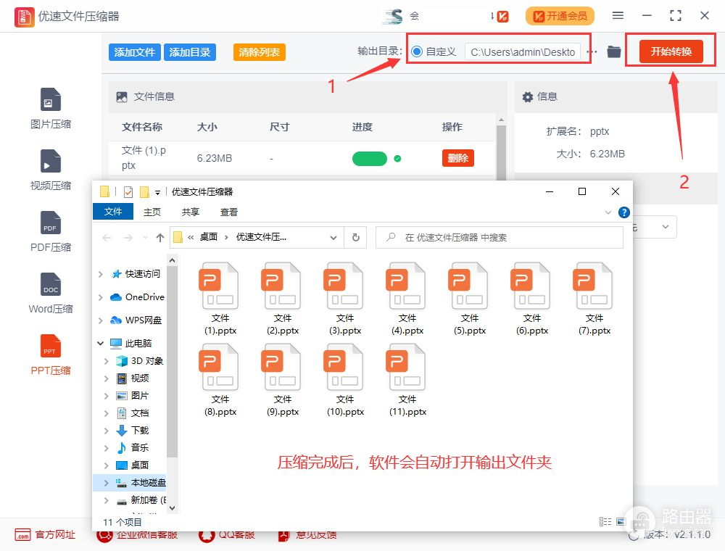Open address bar history dropdown
The height and width of the screenshot is (551, 725).
[333, 237]
